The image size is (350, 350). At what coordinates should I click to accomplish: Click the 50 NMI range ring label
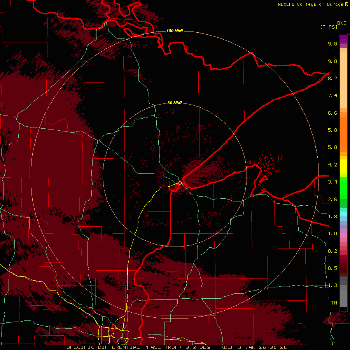coord(175,103)
